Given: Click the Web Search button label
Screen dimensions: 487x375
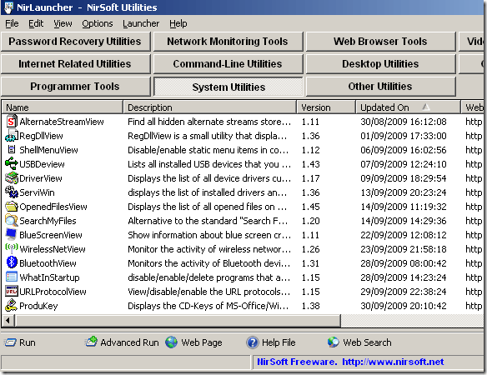Looking at the screenshot, I should [367, 342].
